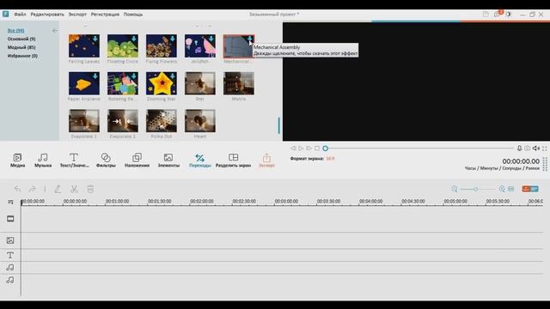The width and height of the screenshot is (550, 309).
Task: Click the text track header icon
Action: tap(10, 256)
